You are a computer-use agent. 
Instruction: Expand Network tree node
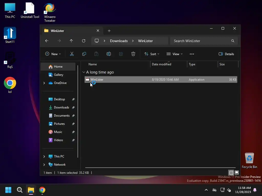(x=44, y=165)
